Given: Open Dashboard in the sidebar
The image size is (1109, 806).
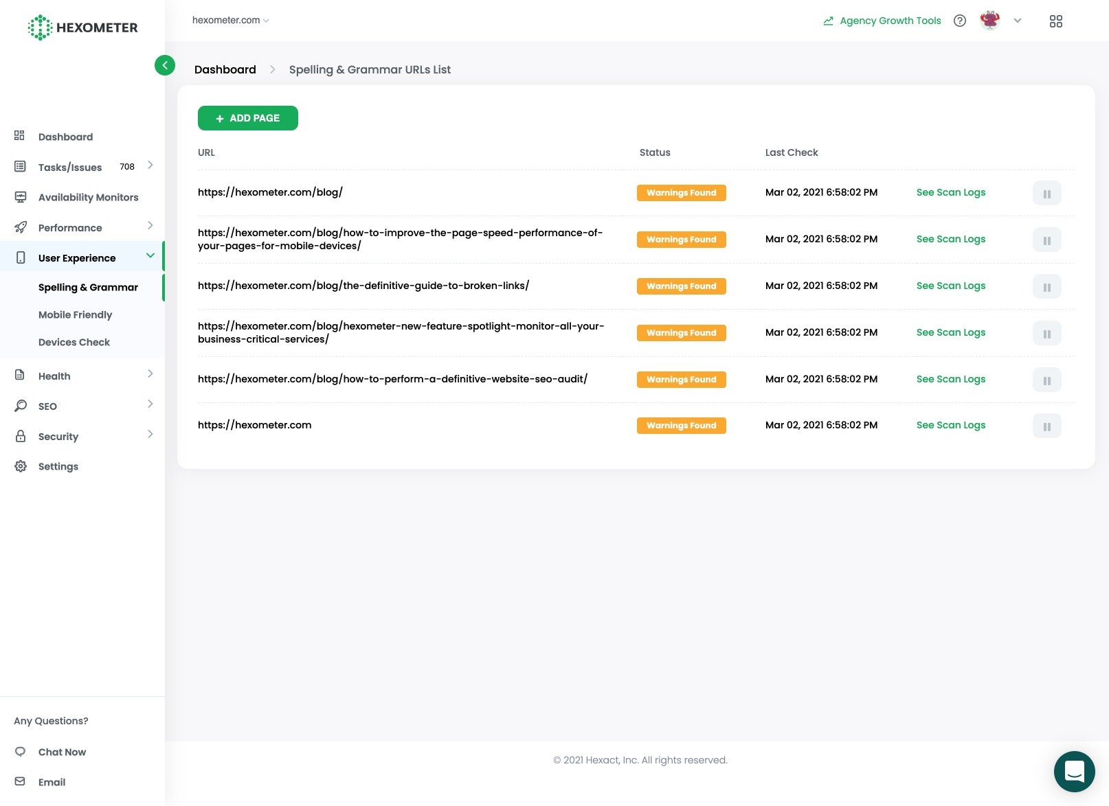Looking at the screenshot, I should click(x=65, y=137).
